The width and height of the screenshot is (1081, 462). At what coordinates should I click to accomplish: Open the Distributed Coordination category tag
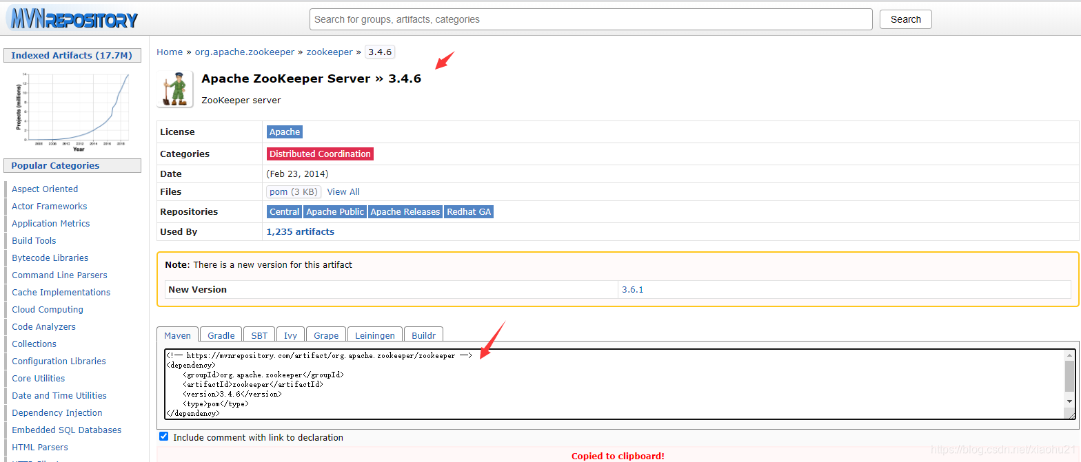tap(320, 154)
